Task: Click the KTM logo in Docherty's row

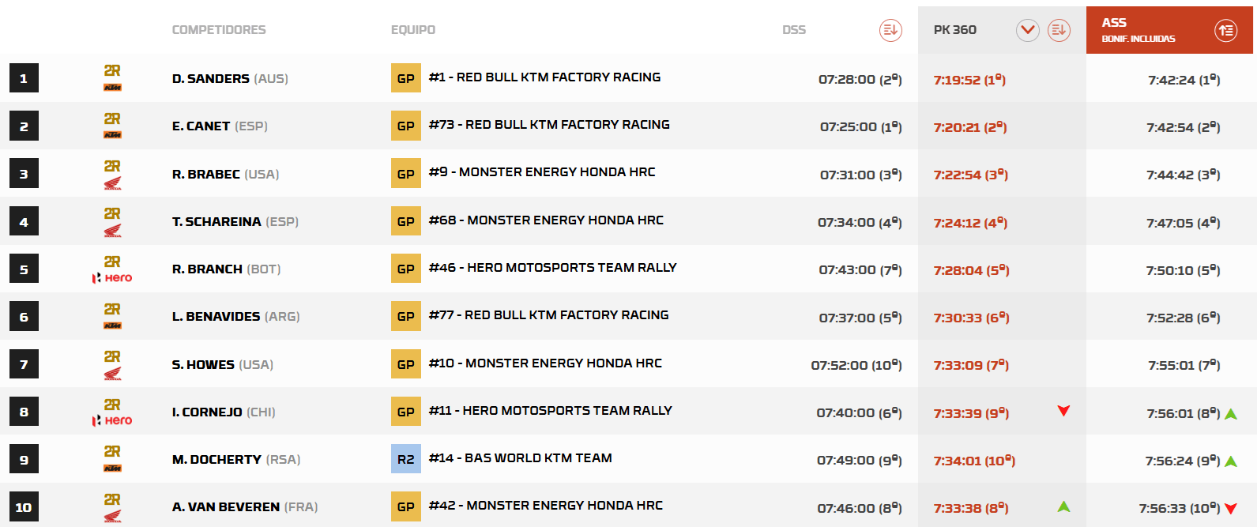Action: click(x=112, y=469)
